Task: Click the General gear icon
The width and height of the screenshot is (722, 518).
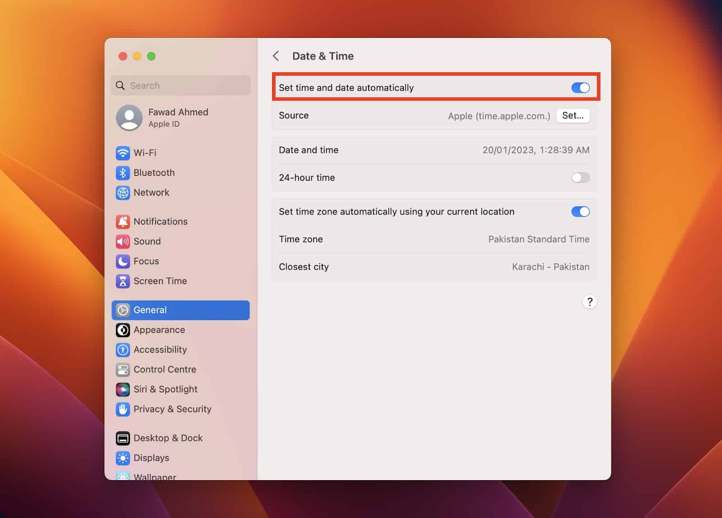Action: click(x=123, y=310)
